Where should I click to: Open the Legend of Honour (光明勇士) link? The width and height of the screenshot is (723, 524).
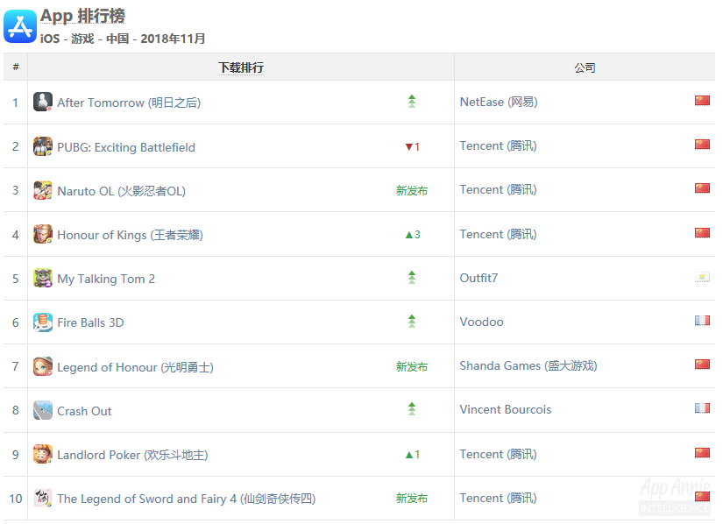pyautogui.click(x=136, y=367)
